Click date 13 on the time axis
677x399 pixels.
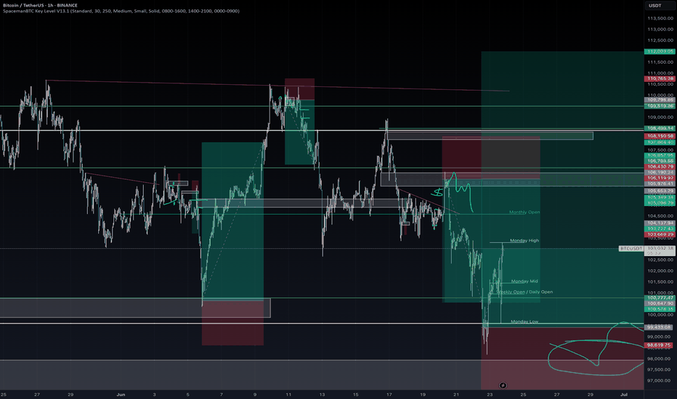pos(322,394)
